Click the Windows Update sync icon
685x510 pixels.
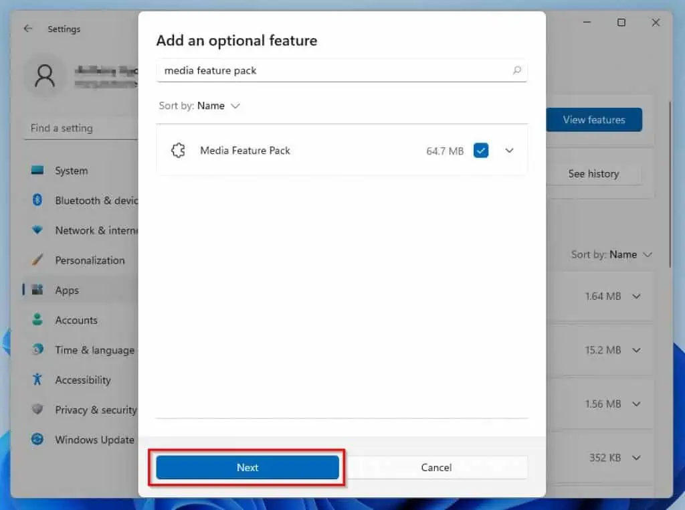click(x=37, y=439)
